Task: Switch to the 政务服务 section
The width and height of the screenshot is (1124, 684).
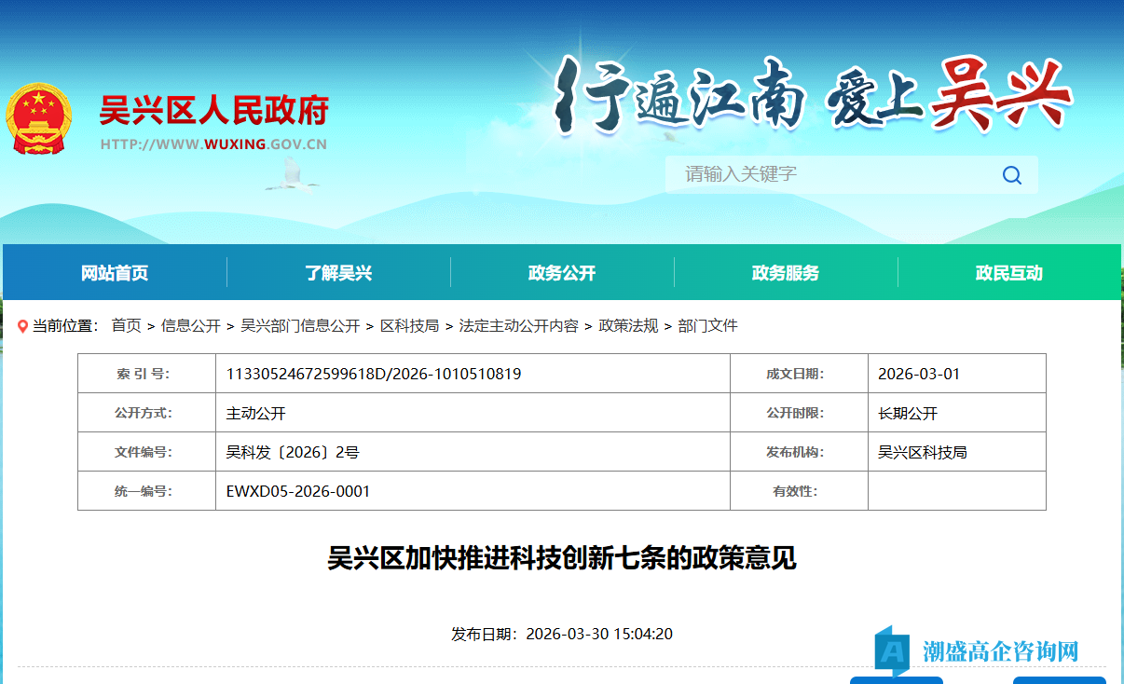Action: coord(783,272)
